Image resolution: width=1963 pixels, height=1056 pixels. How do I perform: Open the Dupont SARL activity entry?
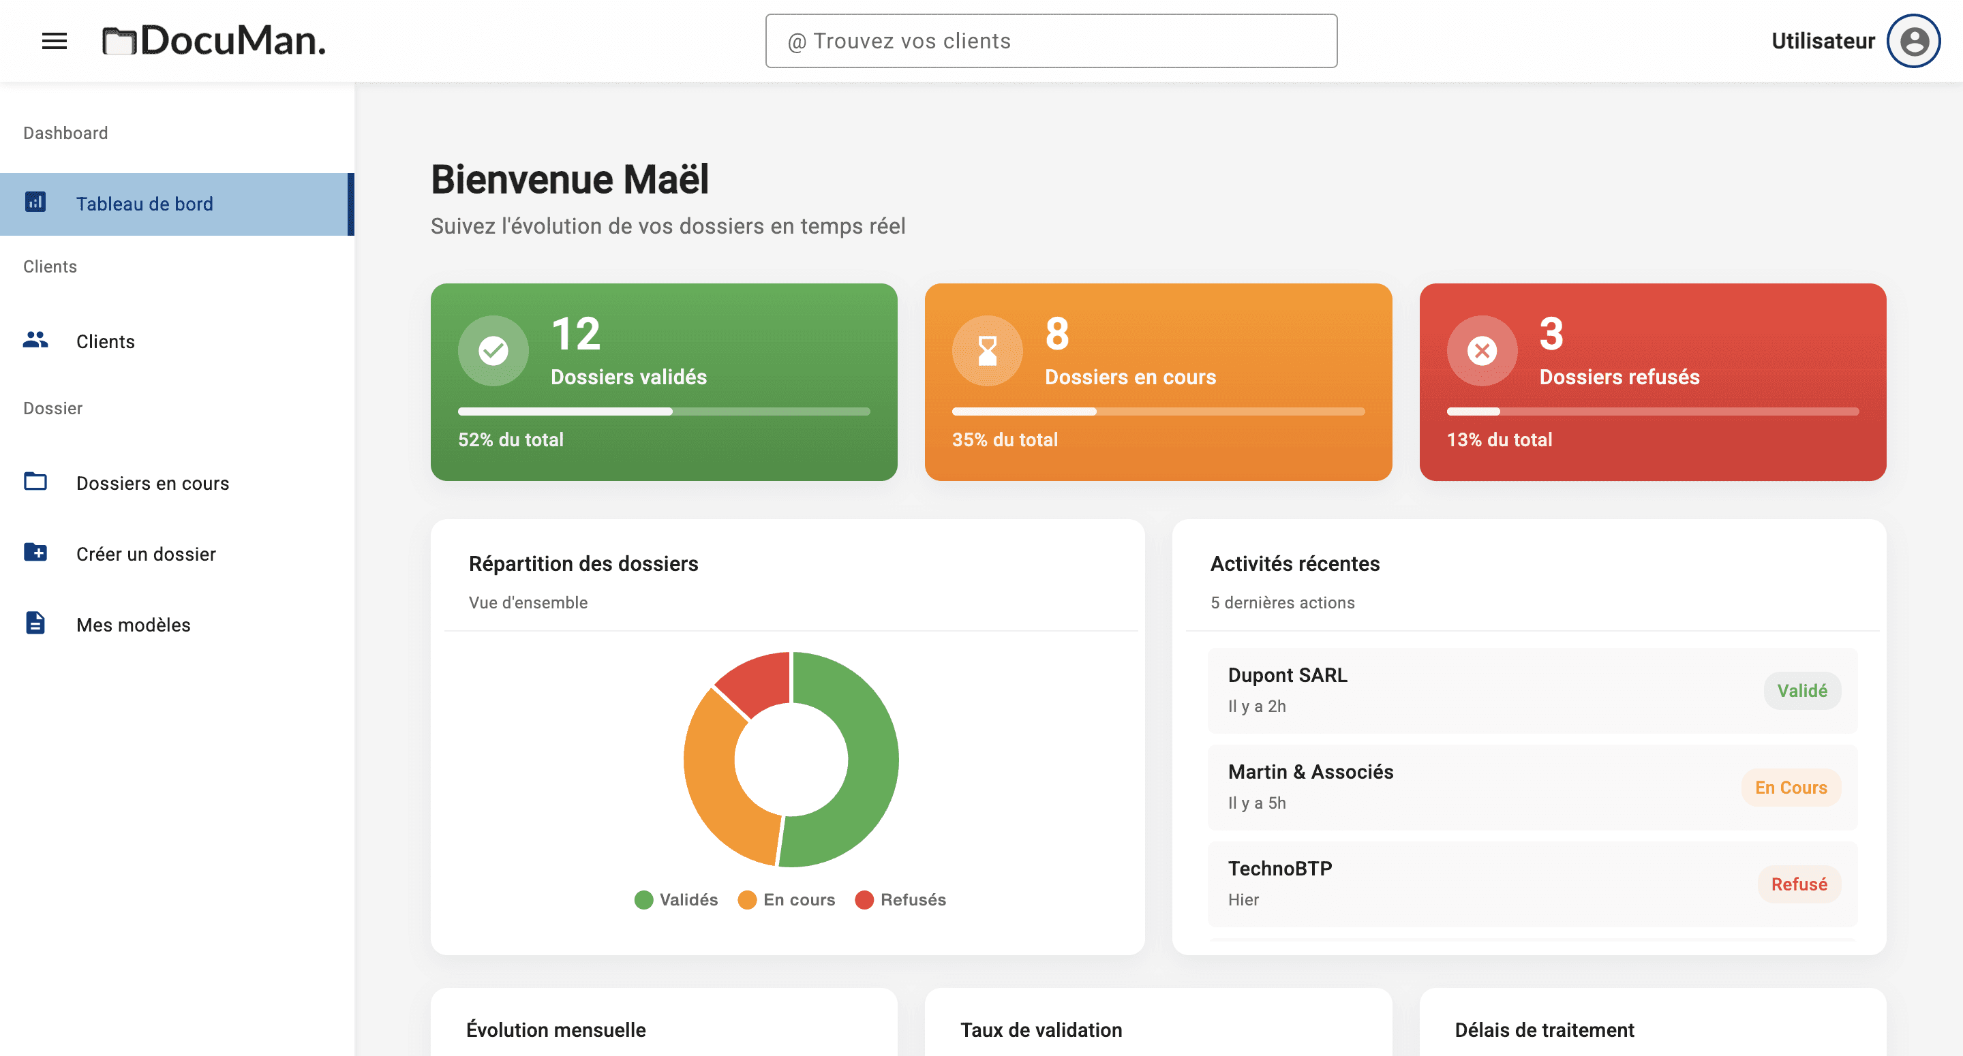[1288, 675]
